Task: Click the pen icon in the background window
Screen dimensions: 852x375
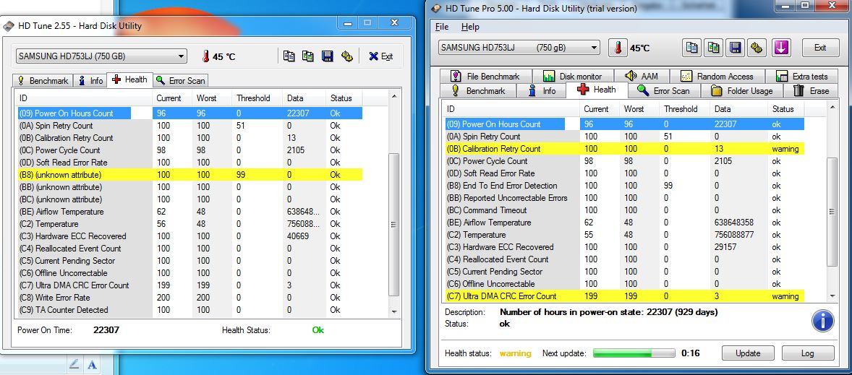Action: (74, 364)
